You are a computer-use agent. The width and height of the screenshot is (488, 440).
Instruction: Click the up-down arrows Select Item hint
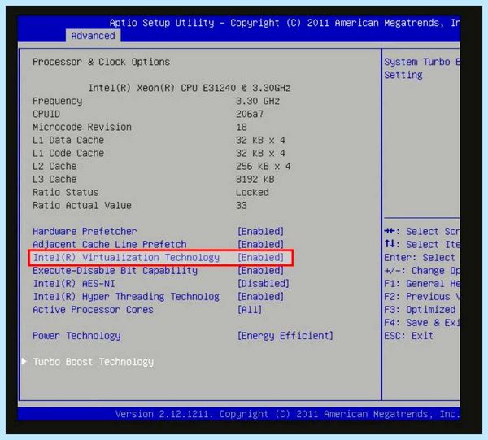(x=421, y=245)
